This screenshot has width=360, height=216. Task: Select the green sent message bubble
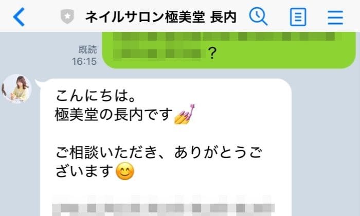point(229,50)
